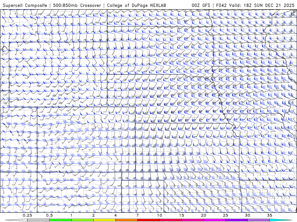Viewport: 297px width, 222px height.
Task: Pick the orange swatch between 4 and 7
Action: pos(126,220)
